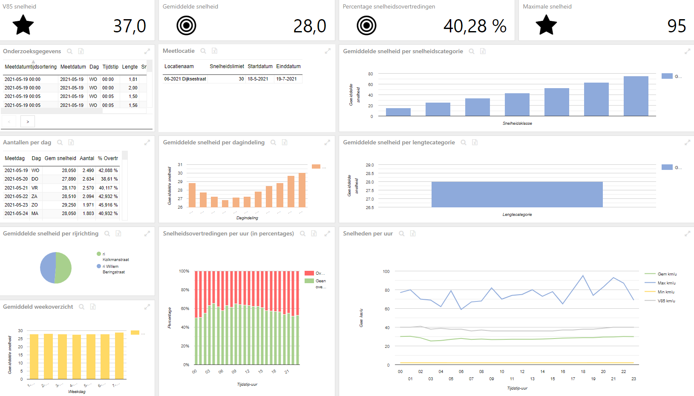694x396 pixels.
Task: Toggle Max km/u series in legend
Action: tap(660, 283)
